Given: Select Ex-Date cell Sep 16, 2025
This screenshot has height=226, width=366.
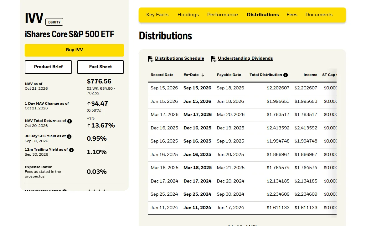Looking at the screenshot, I should pyautogui.click(x=197, y=141).
